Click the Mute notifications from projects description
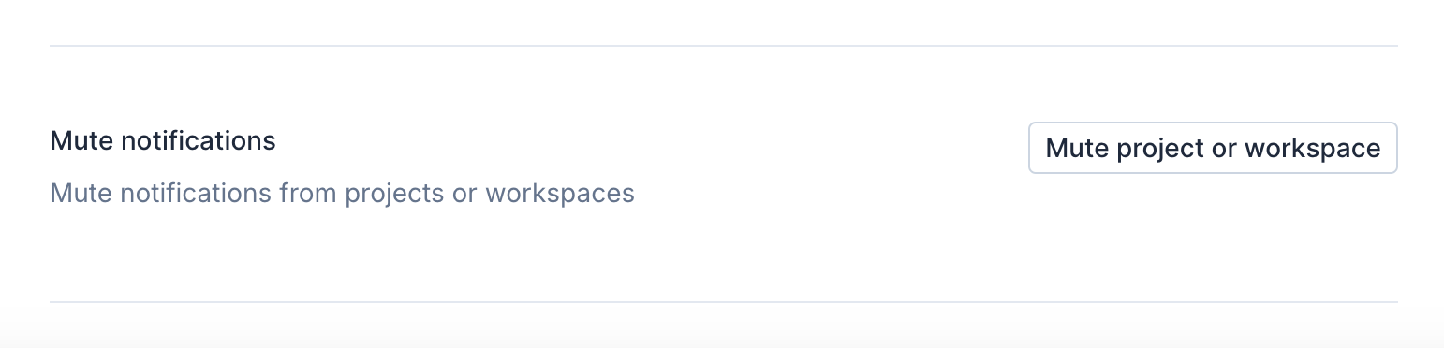The height and width of the screenshot is (348, 1444). [342, 194]
